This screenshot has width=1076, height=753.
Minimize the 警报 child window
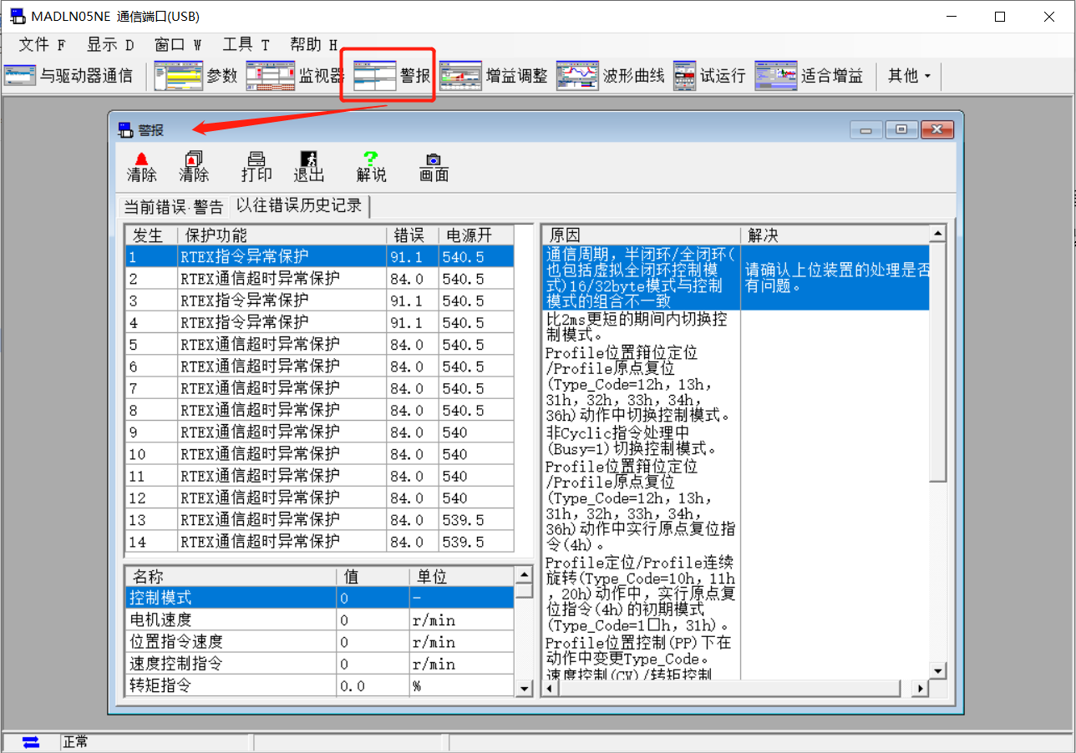point(865,129)
